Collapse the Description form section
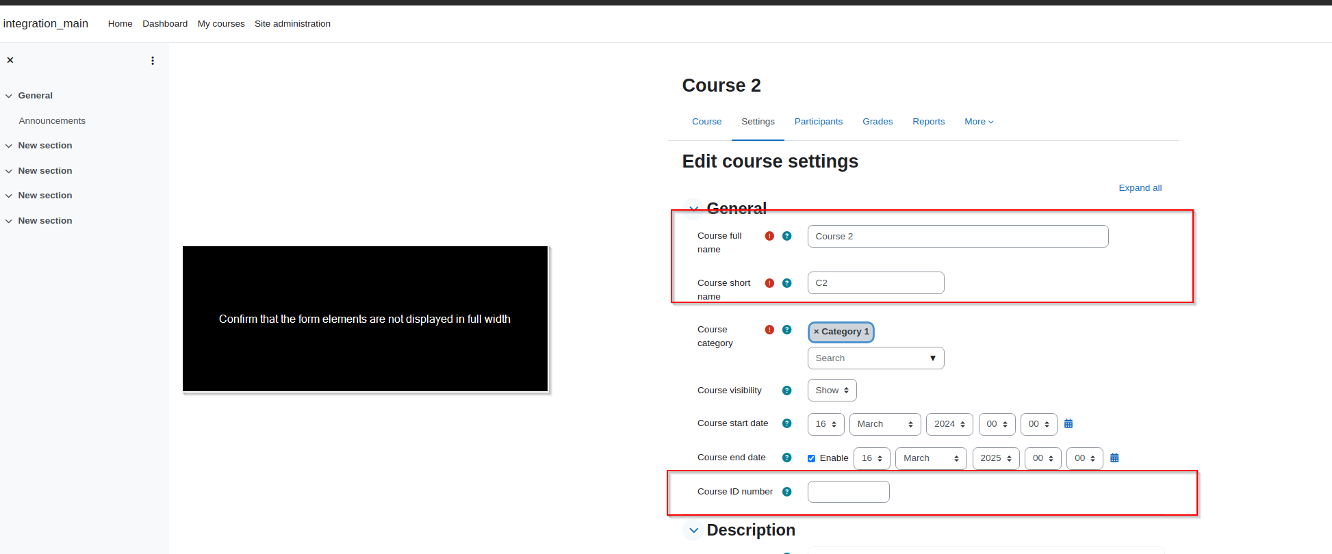Screen dimensions: 1332x554 (x=693, y=530)
